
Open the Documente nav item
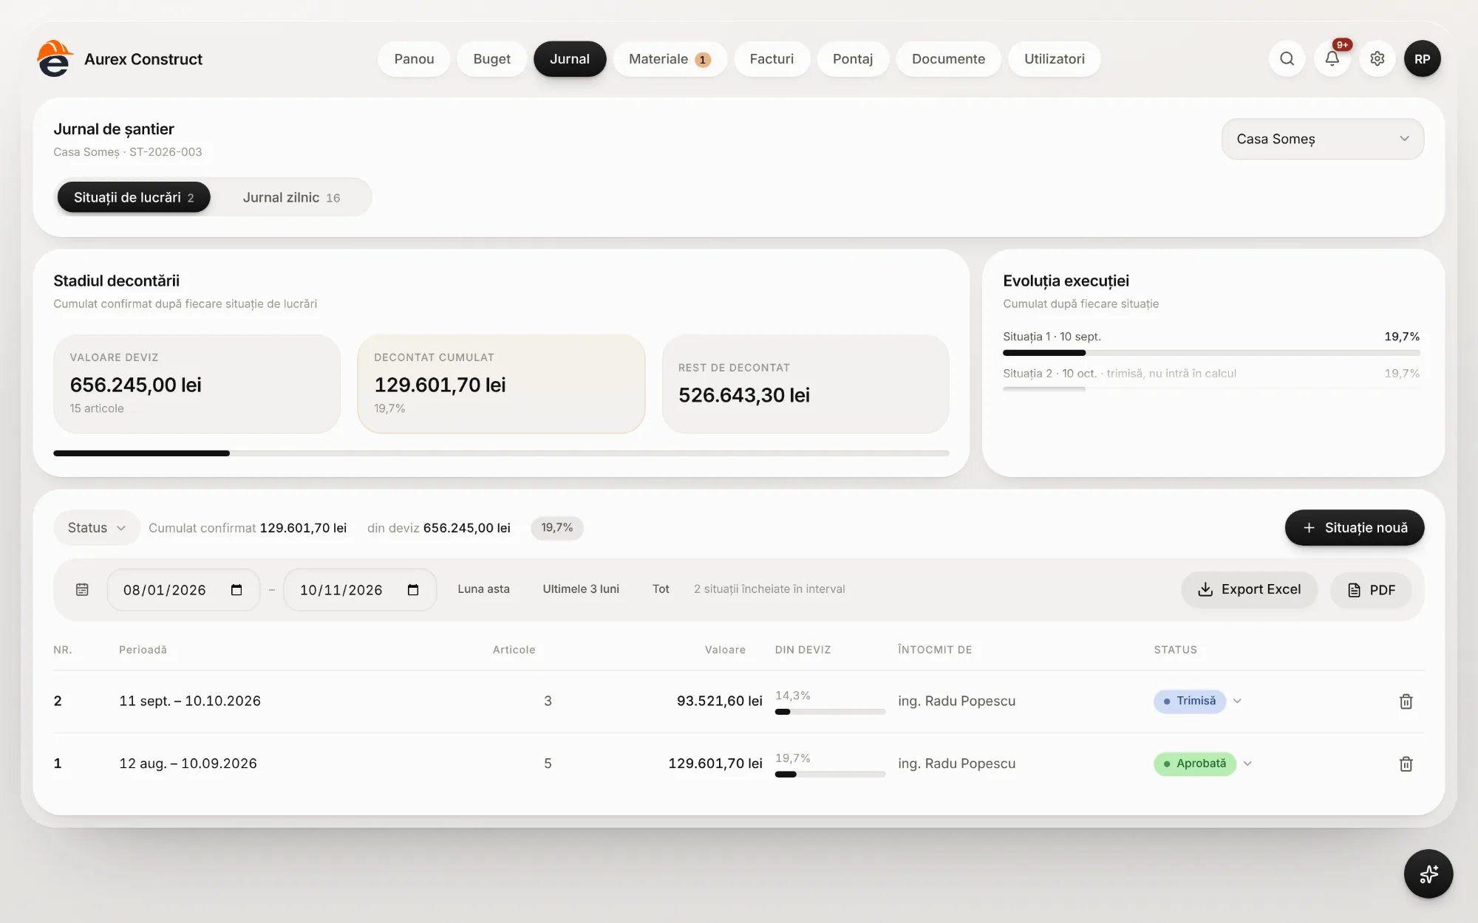[948, 58]
